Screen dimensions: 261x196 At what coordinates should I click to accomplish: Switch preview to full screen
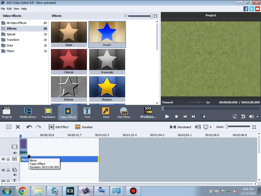click(235, 116)
